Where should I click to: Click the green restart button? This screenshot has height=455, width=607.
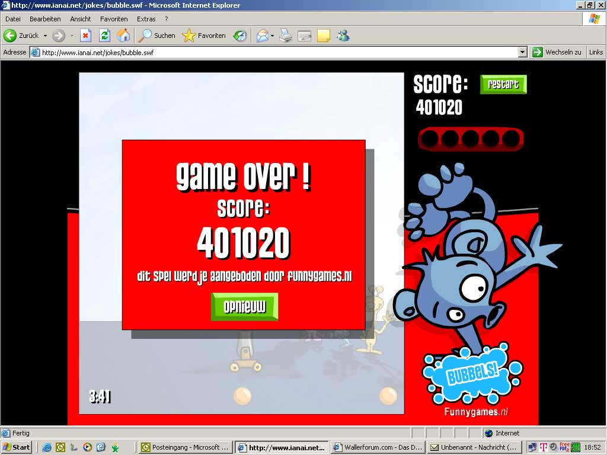tap(503, 84)
